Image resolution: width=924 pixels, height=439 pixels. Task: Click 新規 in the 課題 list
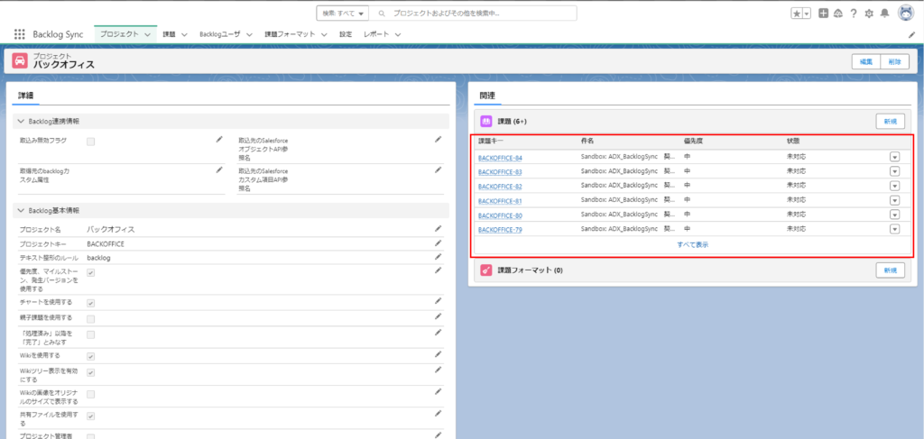(890, 121)
